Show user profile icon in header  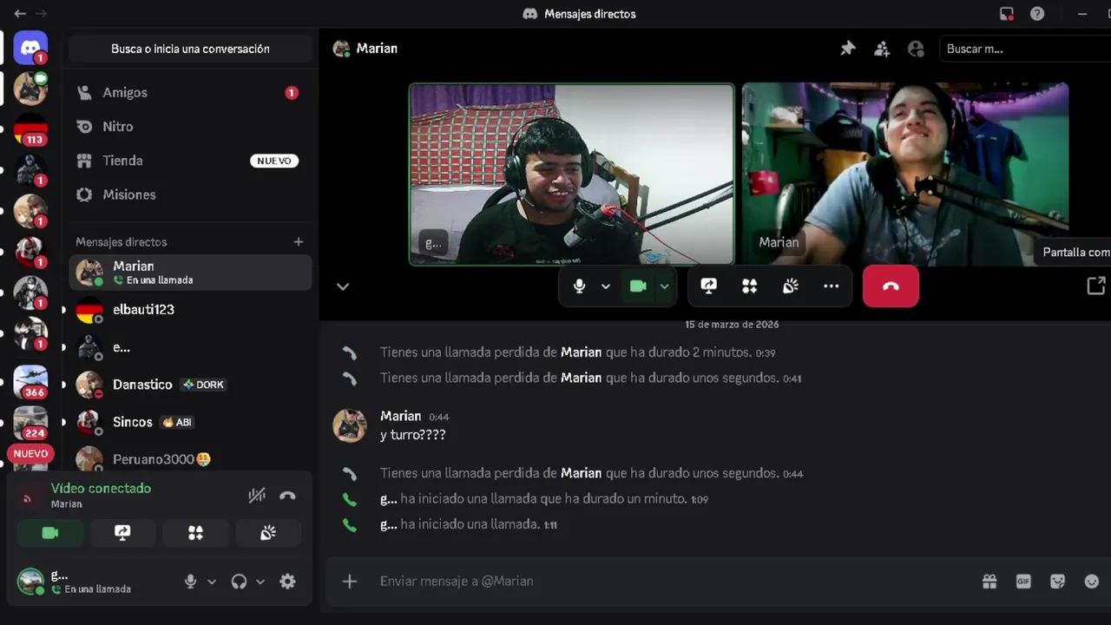pos(916,49)
